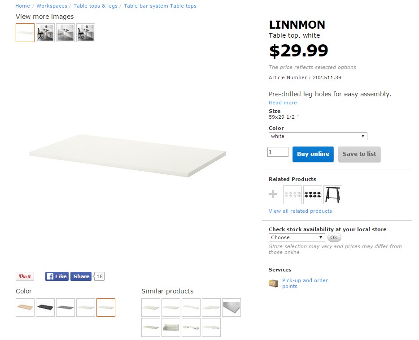Click the Buy online button
419x340 pixels.
point(313,154)
